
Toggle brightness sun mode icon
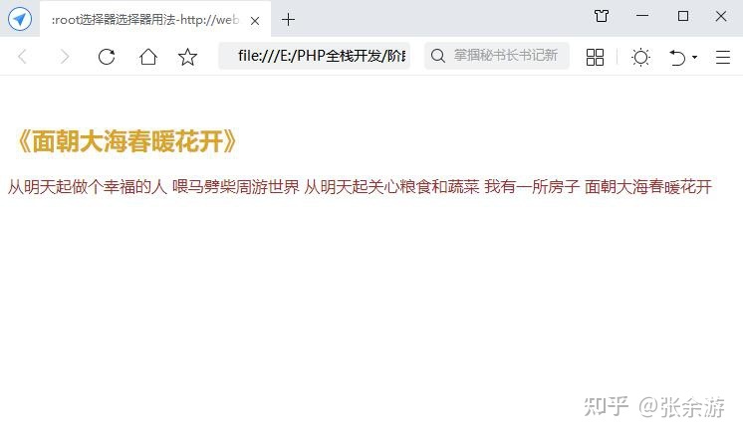[x=640, y=58]
